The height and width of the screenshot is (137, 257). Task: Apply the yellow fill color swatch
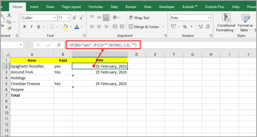(x=66, y=27)
